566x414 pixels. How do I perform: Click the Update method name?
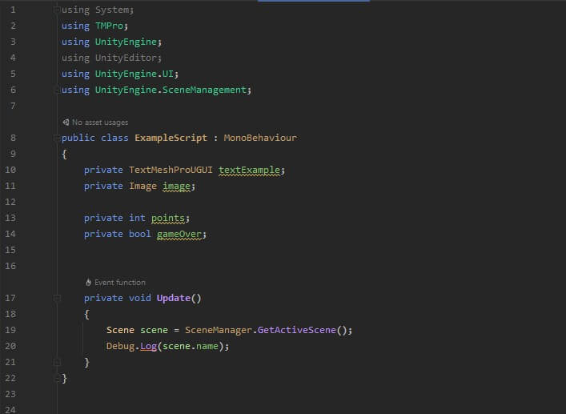point(174,298)
